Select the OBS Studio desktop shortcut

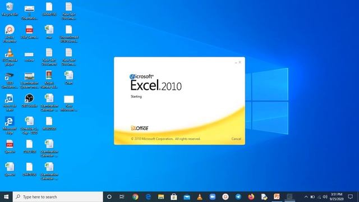click(29, 100)
